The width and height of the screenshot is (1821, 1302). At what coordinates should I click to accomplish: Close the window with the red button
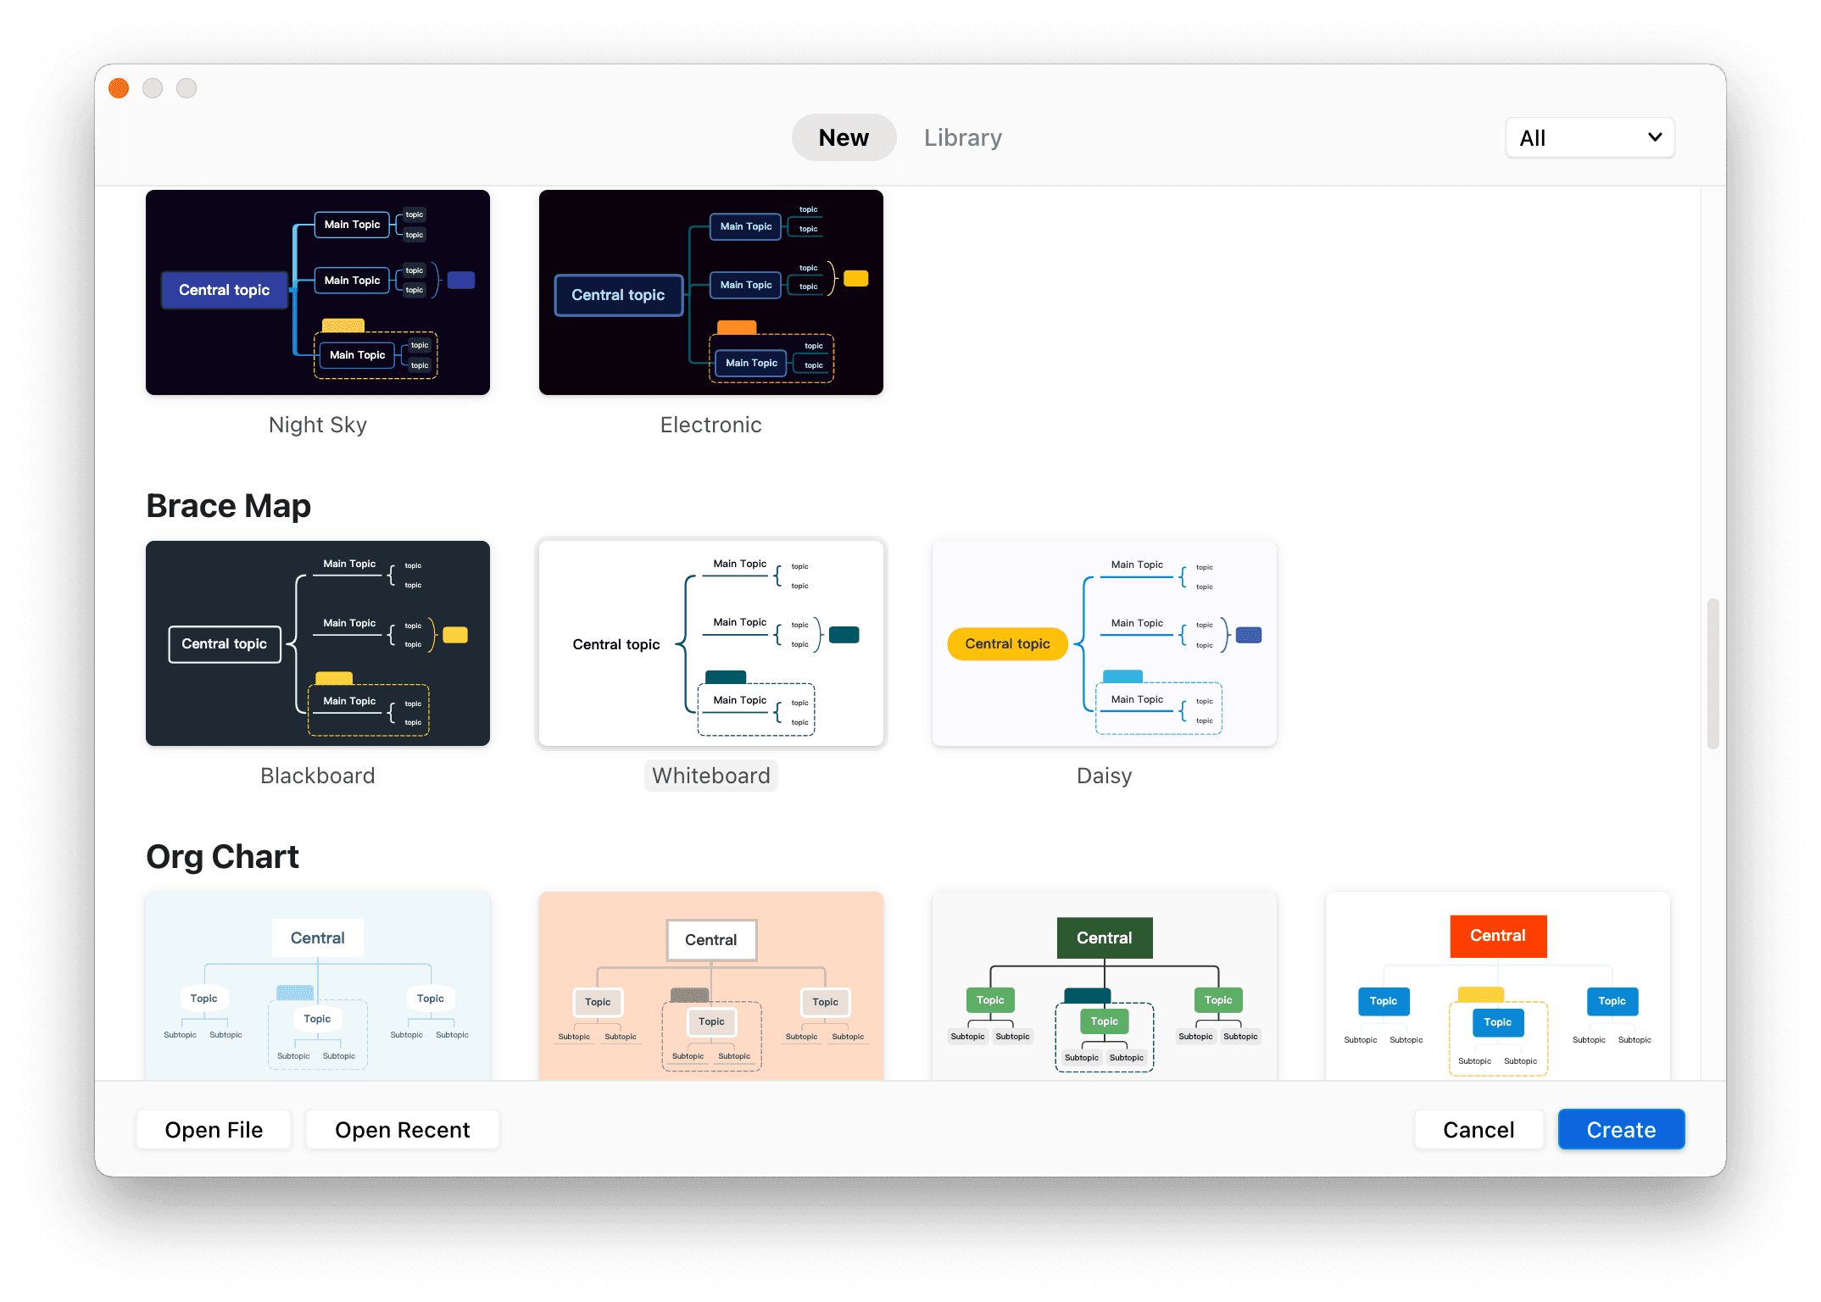119,88
